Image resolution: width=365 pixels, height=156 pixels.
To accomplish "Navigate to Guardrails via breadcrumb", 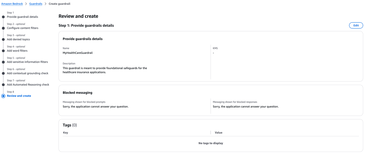I will [x=35, y=4].
